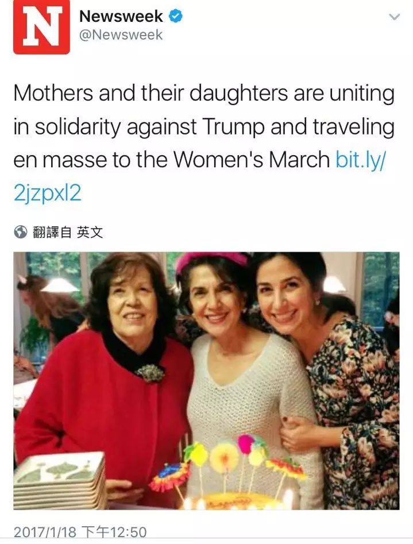Click the Newsweek red N profile logo

click(x=41, y=27)
